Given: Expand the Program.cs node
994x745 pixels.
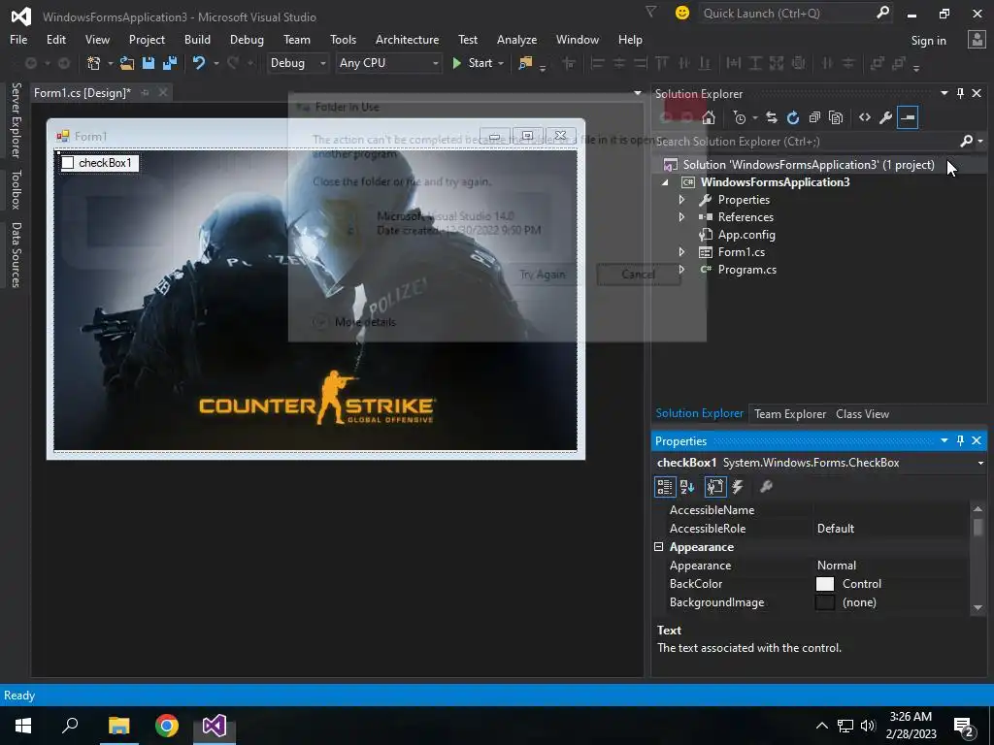Looking at the screenshot, I should pos(681,270).
